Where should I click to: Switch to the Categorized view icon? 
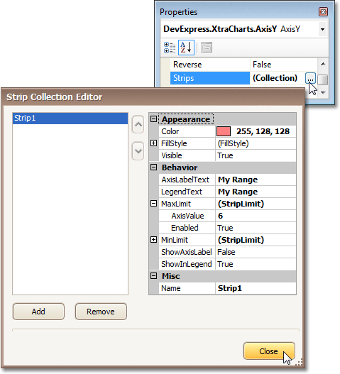pyautogui.click(x=170, y=48)
